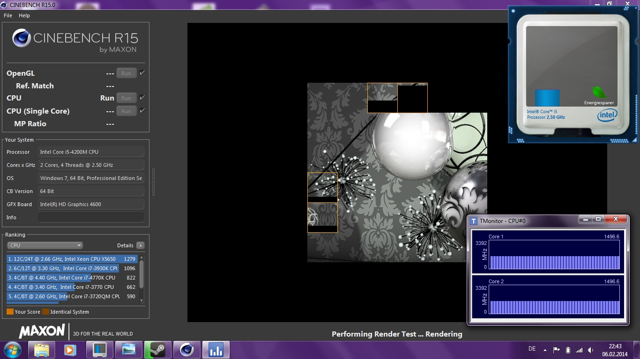Click the GFX Board field

(x=91, y=204)
